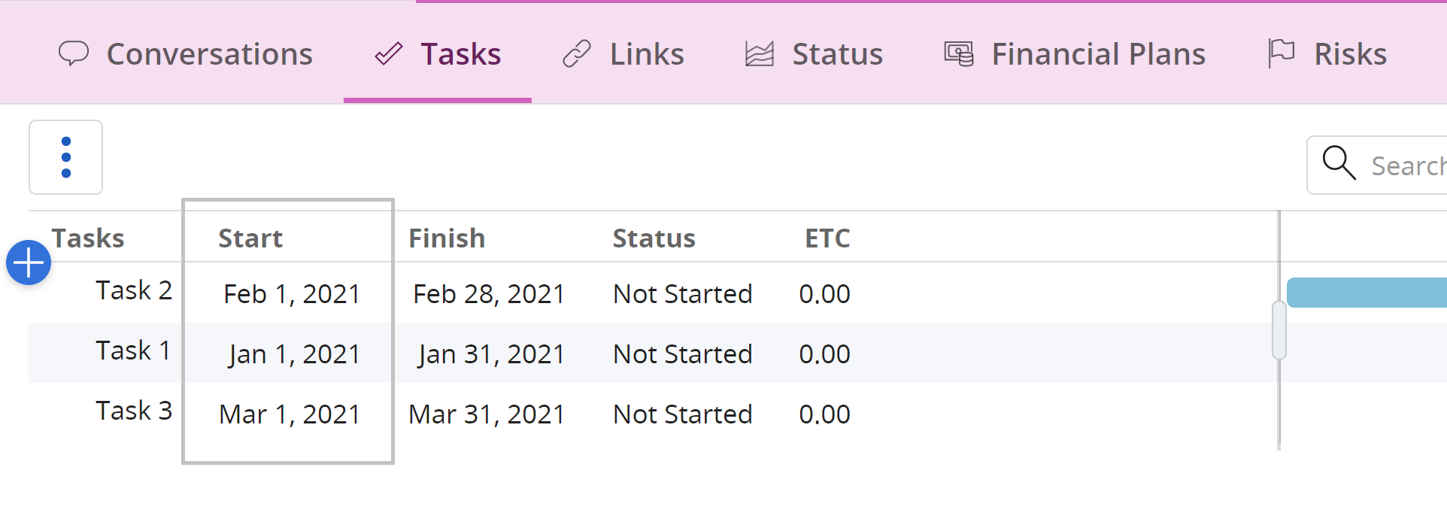
Task: Open the three-dot more options menu
Action: pos(66,157)
